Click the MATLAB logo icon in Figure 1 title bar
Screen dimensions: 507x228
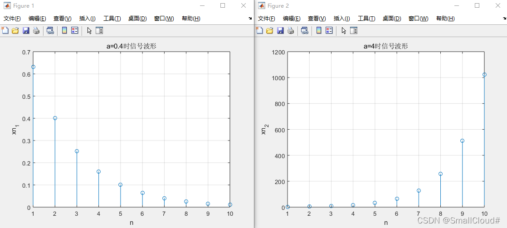tap(7, 5)
